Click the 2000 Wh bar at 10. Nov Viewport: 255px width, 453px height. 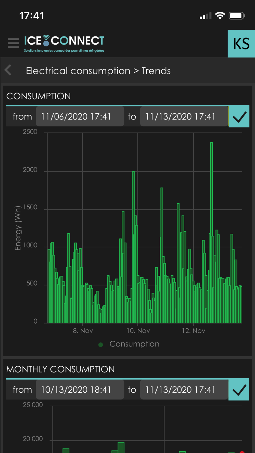[x=133, y=247]
